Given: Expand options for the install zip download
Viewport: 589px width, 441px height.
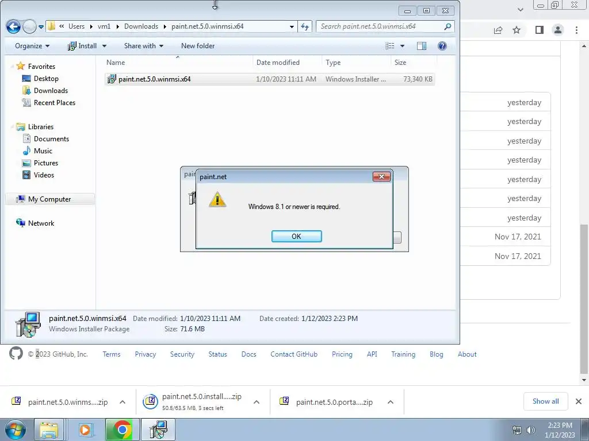Looking at the screenshot, I should point(257,402).
